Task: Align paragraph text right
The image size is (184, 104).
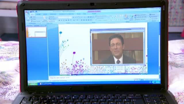Action: pos(86,20)
